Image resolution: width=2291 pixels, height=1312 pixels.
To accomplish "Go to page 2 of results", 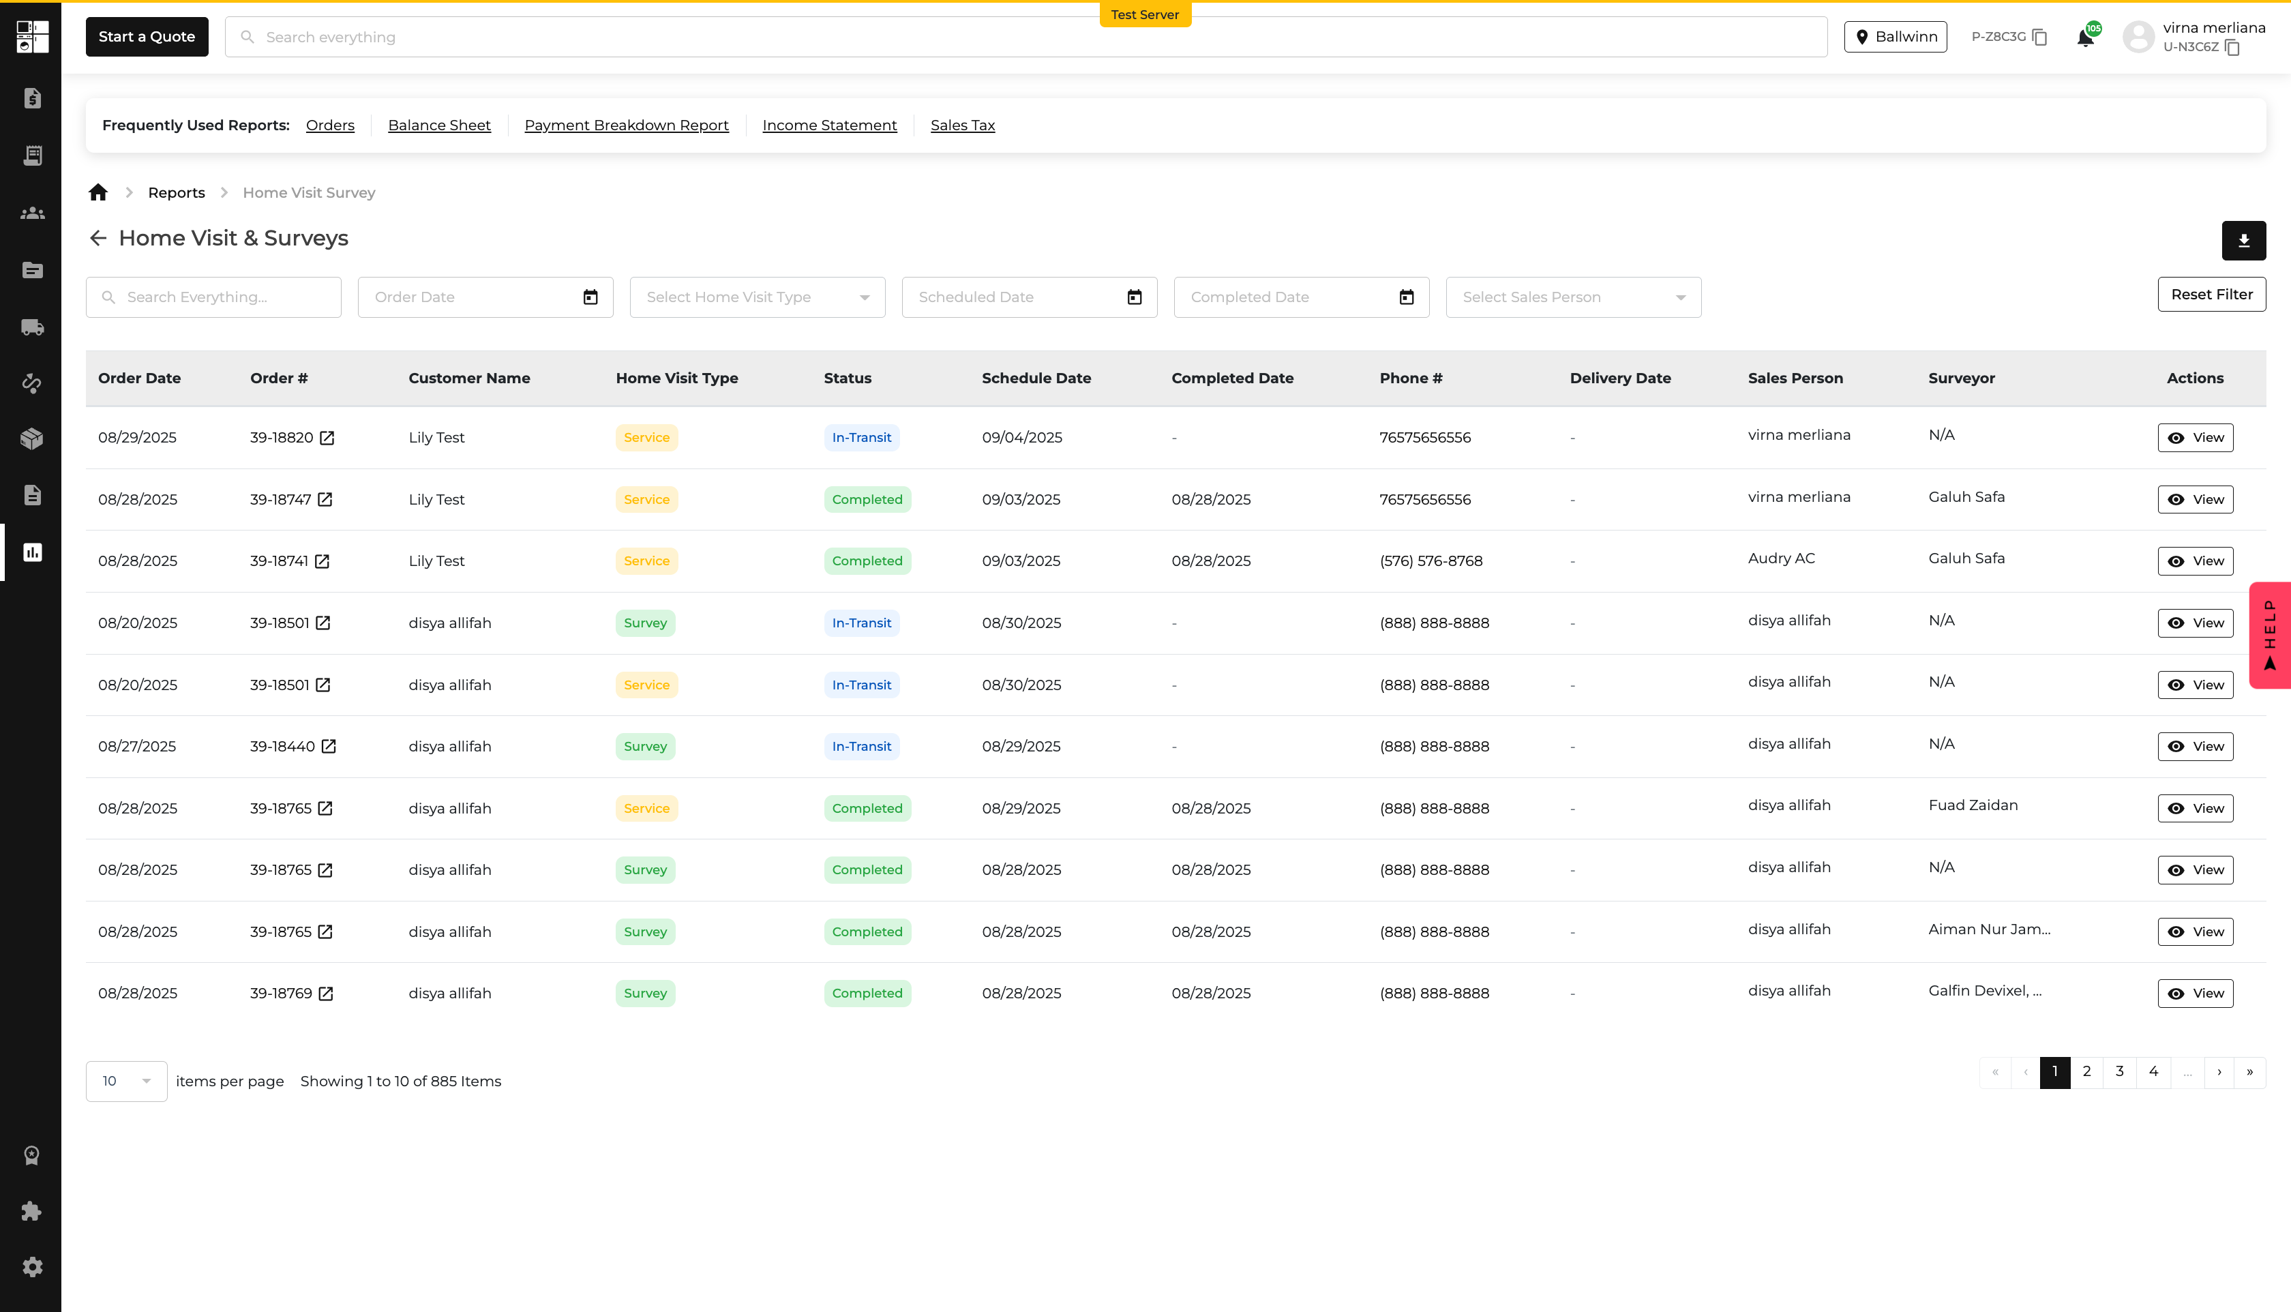I will coord(2086,1072).
